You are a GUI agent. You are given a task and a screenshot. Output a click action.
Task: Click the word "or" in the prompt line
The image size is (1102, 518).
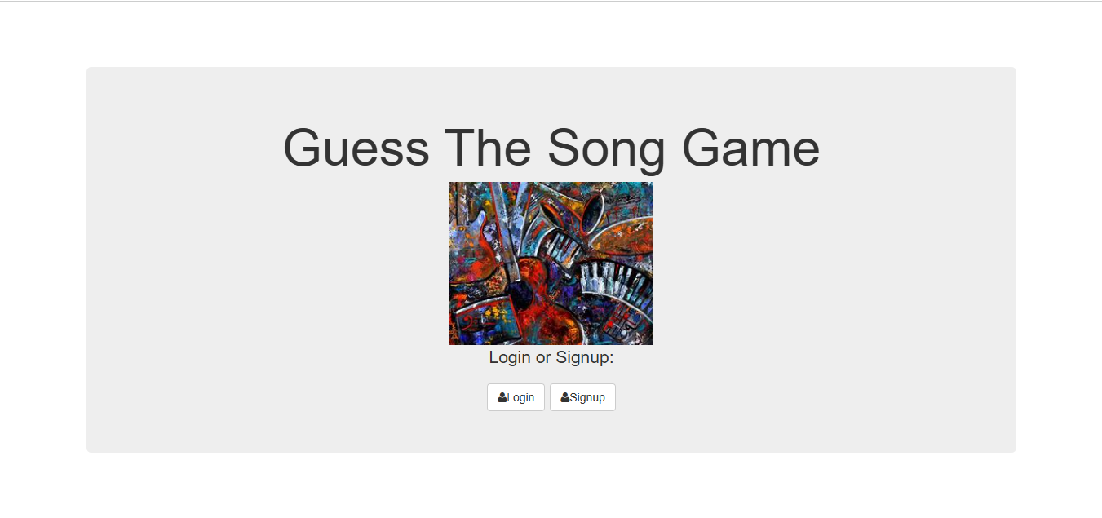pyautogui.click(x=543, y=357)
